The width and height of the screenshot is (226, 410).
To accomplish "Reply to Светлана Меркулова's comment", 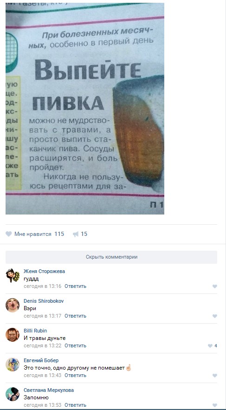I will click(x=75, y=405).
